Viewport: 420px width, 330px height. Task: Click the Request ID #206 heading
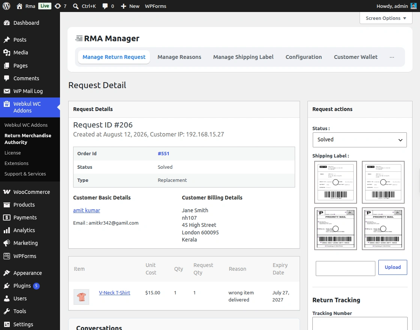[x=103, y=125]
